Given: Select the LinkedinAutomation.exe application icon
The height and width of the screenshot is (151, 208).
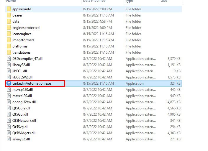Looking at the screenshot, I should [x=9, y=83].
